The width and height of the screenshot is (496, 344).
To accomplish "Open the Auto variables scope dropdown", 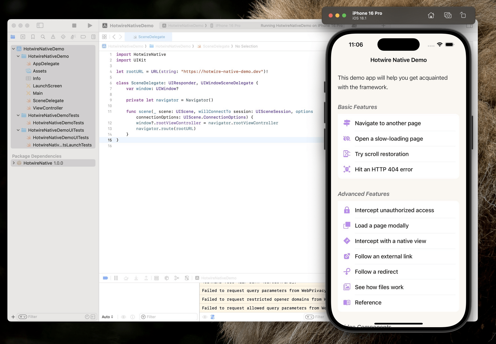I will coord(107,317).
